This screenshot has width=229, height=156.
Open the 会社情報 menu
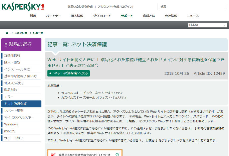click(x=171, y=16)
